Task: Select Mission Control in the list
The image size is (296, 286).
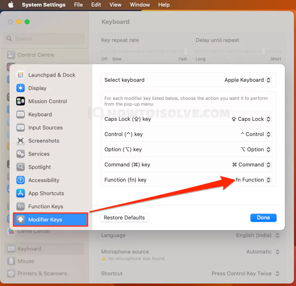Action: 51,101
